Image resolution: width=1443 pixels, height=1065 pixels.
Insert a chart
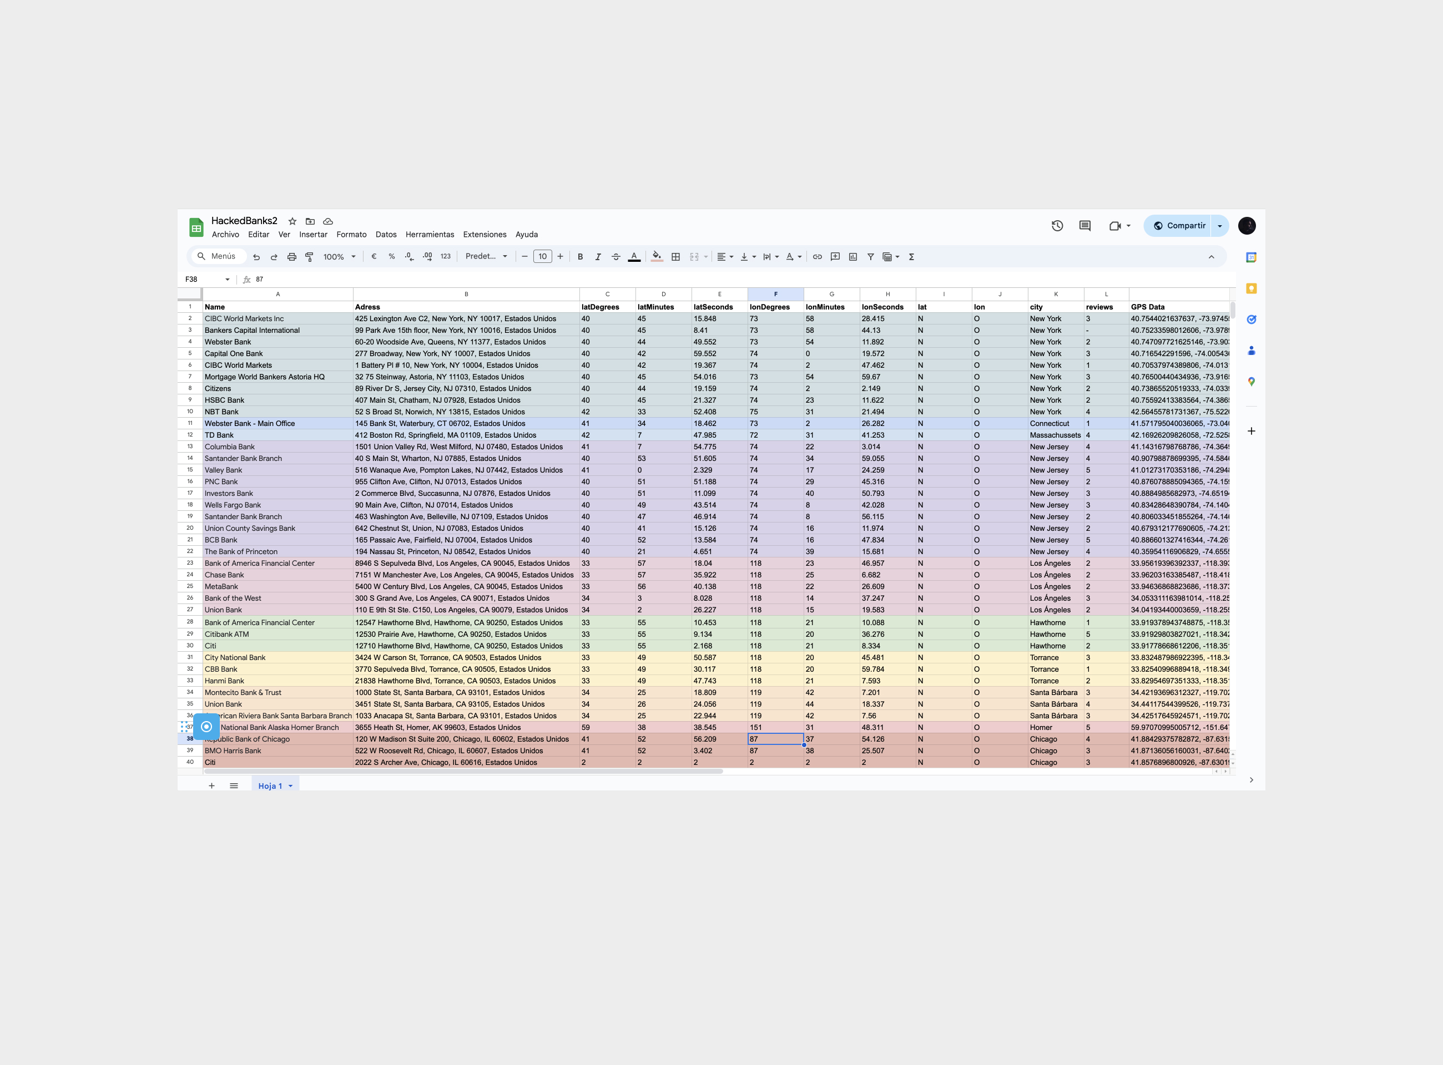(x=853, y=257)
